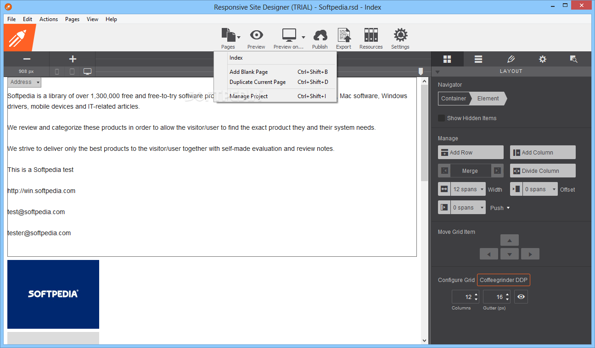Screen dimensions: 595x348
Task: Click the merge left arrow icon
Action: pos(444,171)
